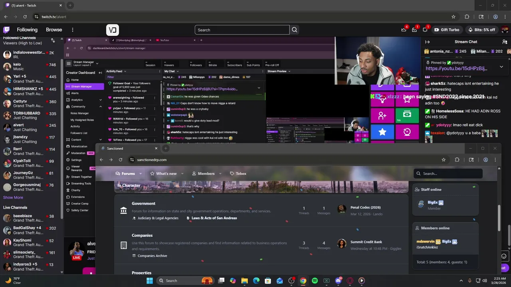Open the pinned YouTube link in chat
Screen dimensions: 511x287
tap(456, 69)
